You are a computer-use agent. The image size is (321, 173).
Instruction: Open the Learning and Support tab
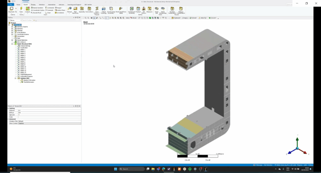74,4
